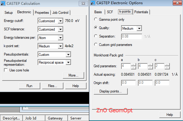Click Help in Electronic Options window
This screenshot has height=121, width=183.
point(170,115)
